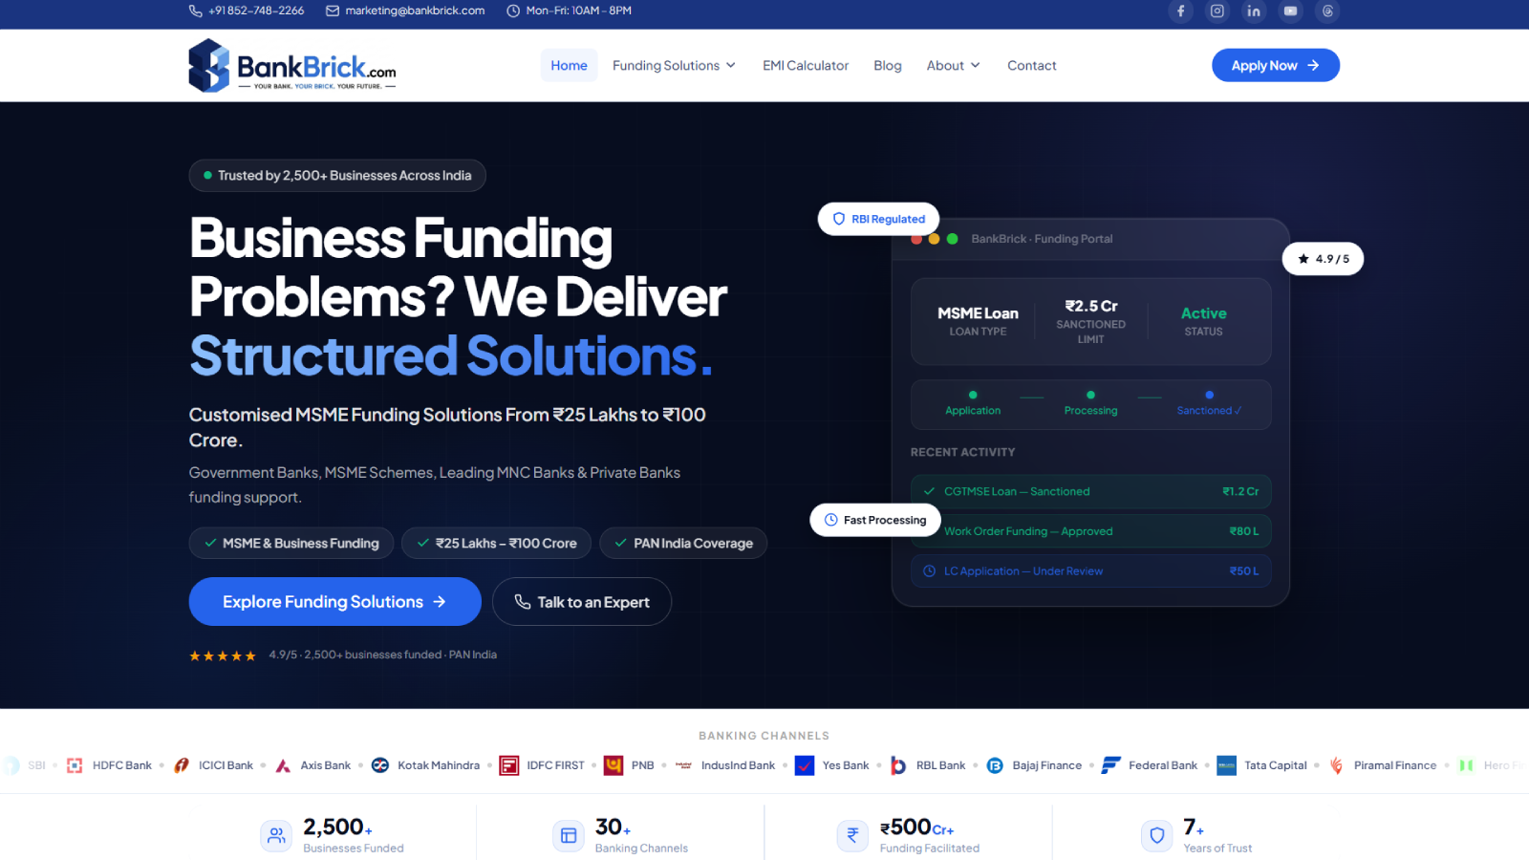Click the Application step in progress tracker
Image resolution: width=1529 pixels, height=860 pixels.
973,403
